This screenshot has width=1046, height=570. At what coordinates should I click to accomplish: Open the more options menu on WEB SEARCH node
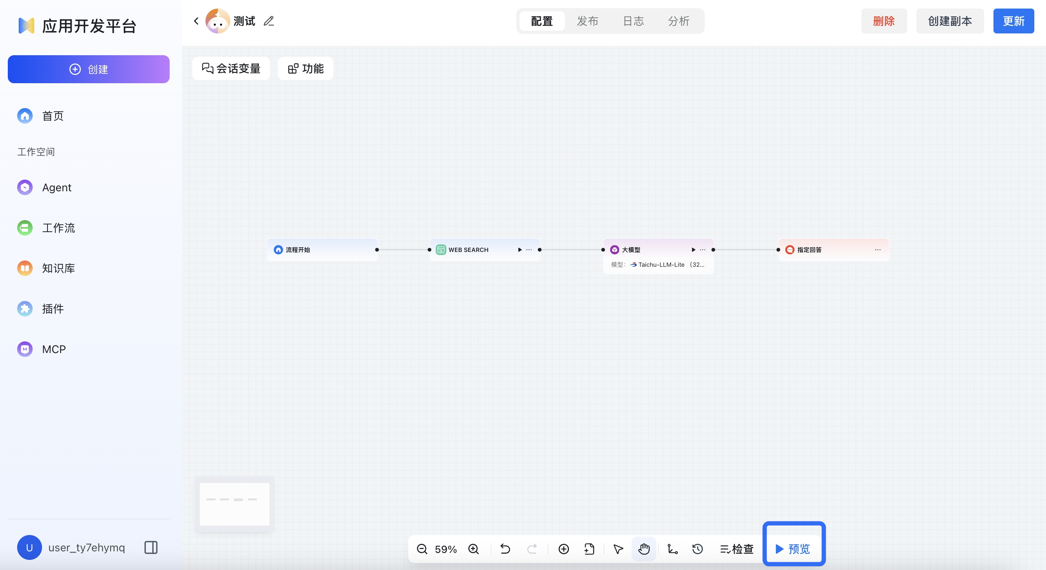click(529, 250)
